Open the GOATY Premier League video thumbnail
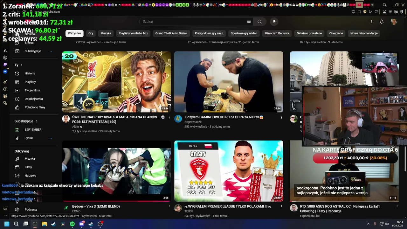This screenshot has width=407, height=229. tap(229, 171)
